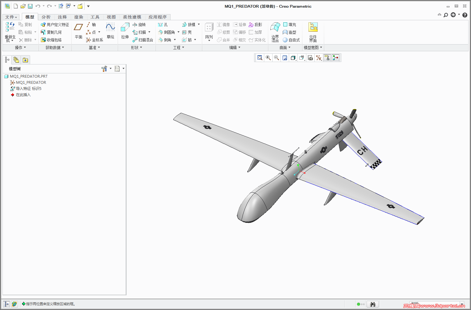
Task: Expand the 曲面 surfaces group
Action: 285,48
